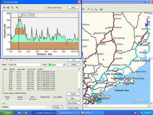Click the 8.8 mi, 337.6 ft tooltip label
The height and width of the screenshot is (115, 153).
tap(28, 15)
